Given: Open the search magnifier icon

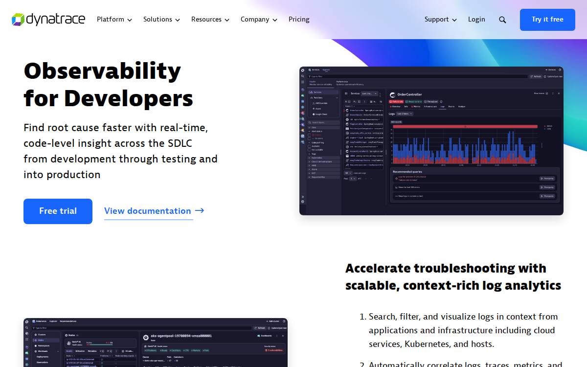Looking at the screenshot, I should pyautogui.click(x=502, y=20).
